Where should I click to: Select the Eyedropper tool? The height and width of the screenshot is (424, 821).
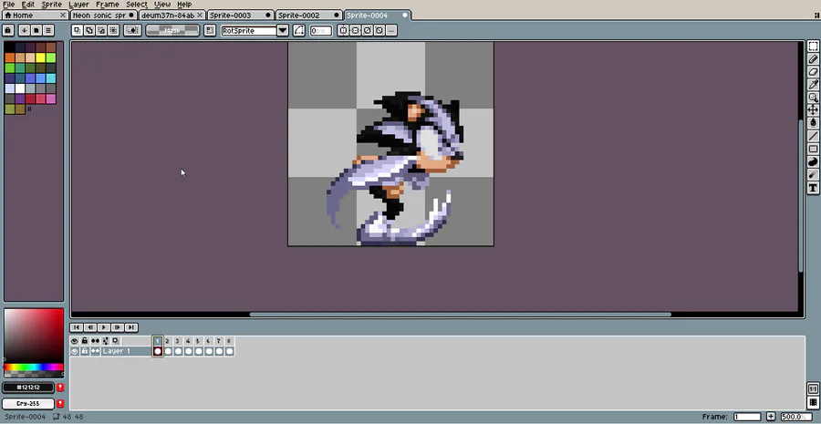813,84
